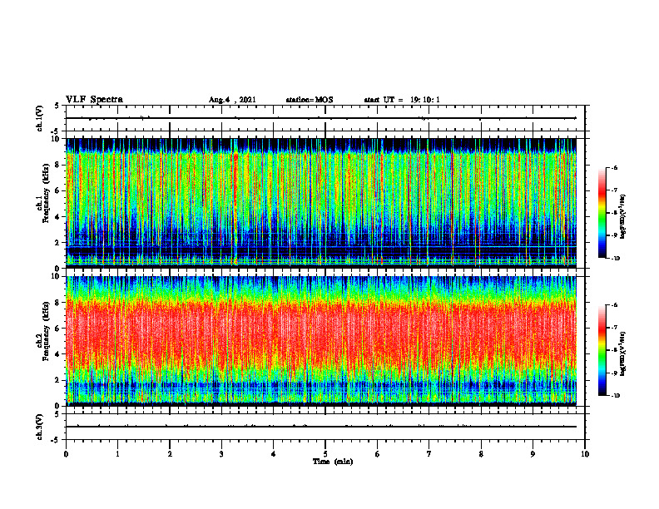The image size is (659, 509).
Task: Click "-6" on the ch.2 colorbar scale
Action: pos(614,305)
